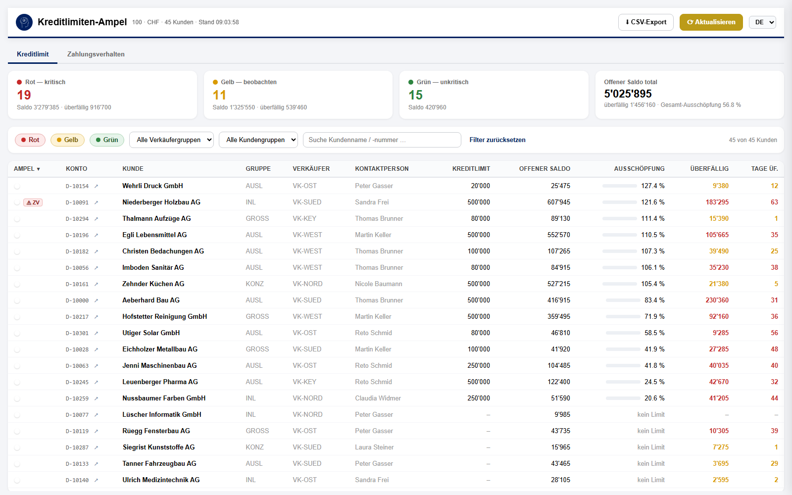Focus the Suche Kundenname search field
792x495 pixels.
pyautogui.click(x=382, y=140)
